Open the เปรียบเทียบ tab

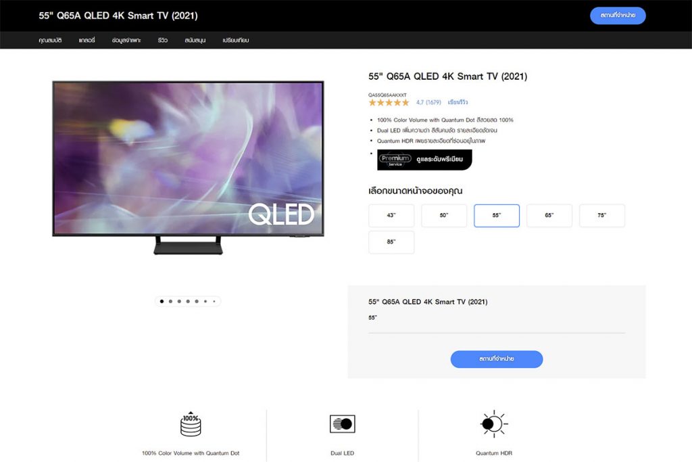[236, 40]
